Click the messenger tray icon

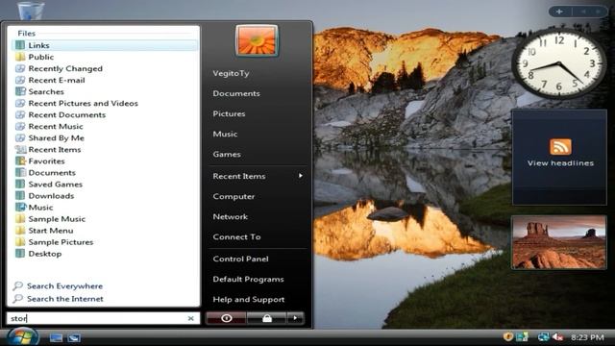click(522, 337)
